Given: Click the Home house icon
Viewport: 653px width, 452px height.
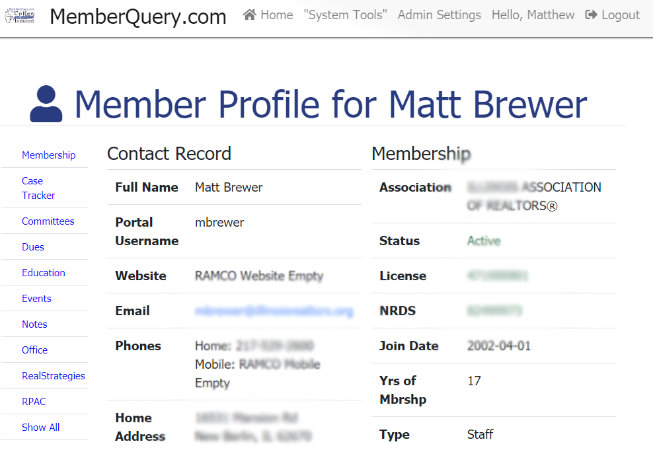Looking at the screenshot, I should pos(250,15).
